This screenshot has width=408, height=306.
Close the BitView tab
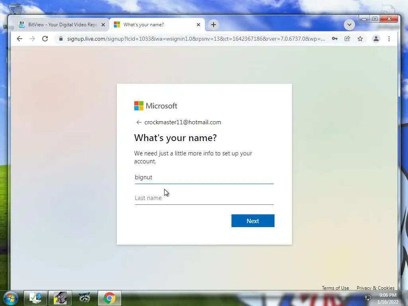pos(103,25)
